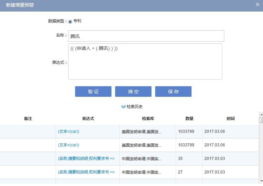This screenshot has width=263, height=186.
Task: Click the 时间 column header
Action: tap(231, 119)
